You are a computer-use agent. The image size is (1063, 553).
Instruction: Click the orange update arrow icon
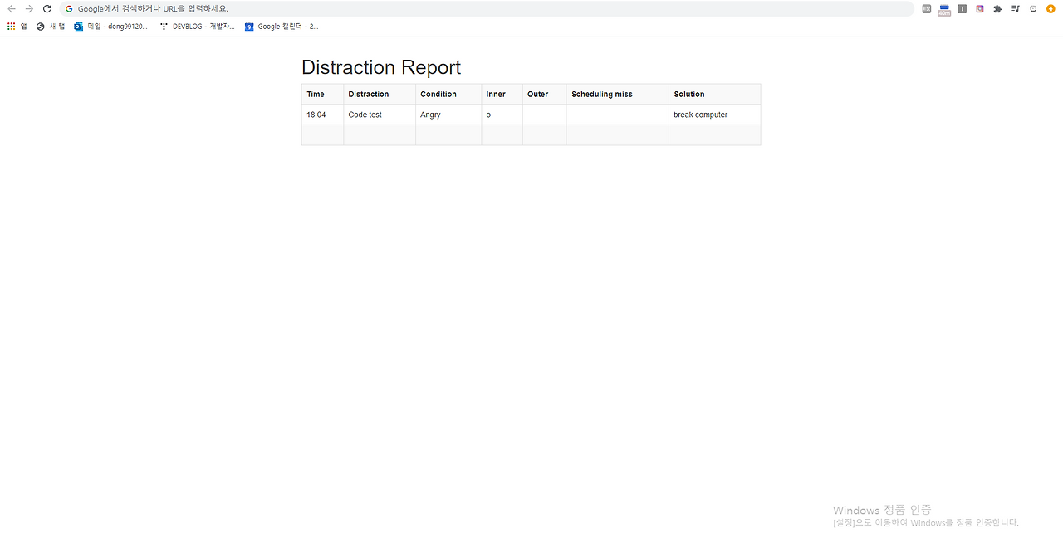click(x=1051, y=9)
